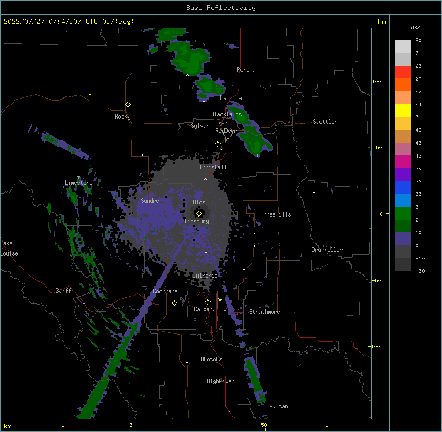Click the Drumheller town label

(327, 250)
